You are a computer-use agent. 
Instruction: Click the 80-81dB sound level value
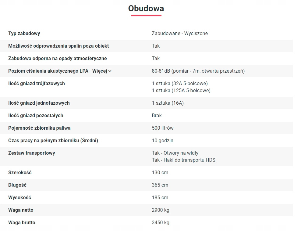(x=198, y=71)
